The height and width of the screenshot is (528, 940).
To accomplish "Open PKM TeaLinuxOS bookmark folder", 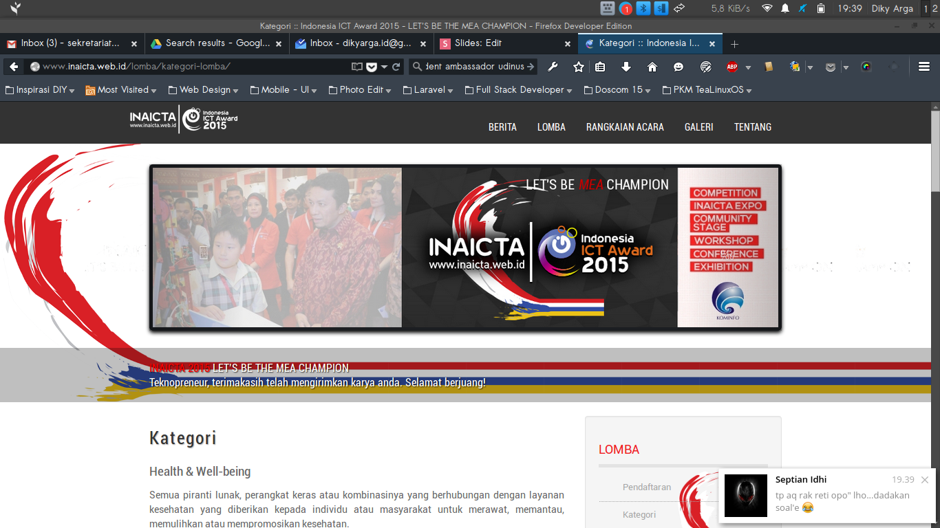I will coord(706,90).
